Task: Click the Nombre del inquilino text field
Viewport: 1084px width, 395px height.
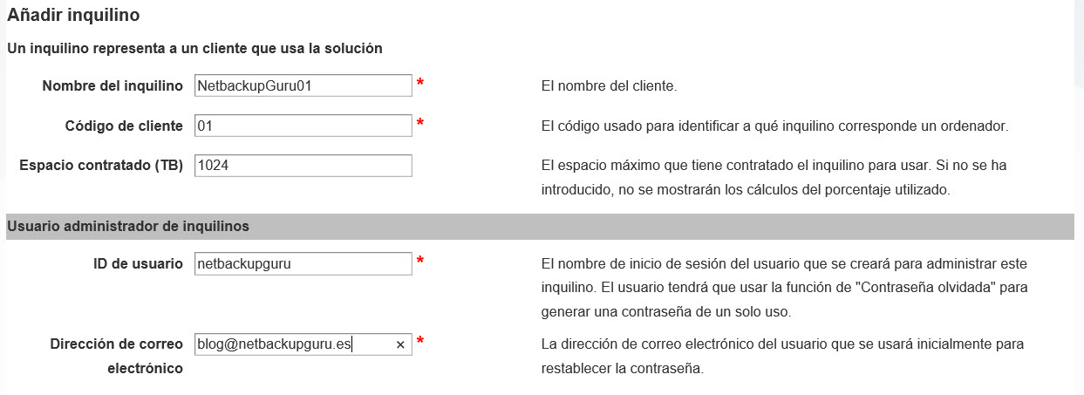Action: point(303,85)
